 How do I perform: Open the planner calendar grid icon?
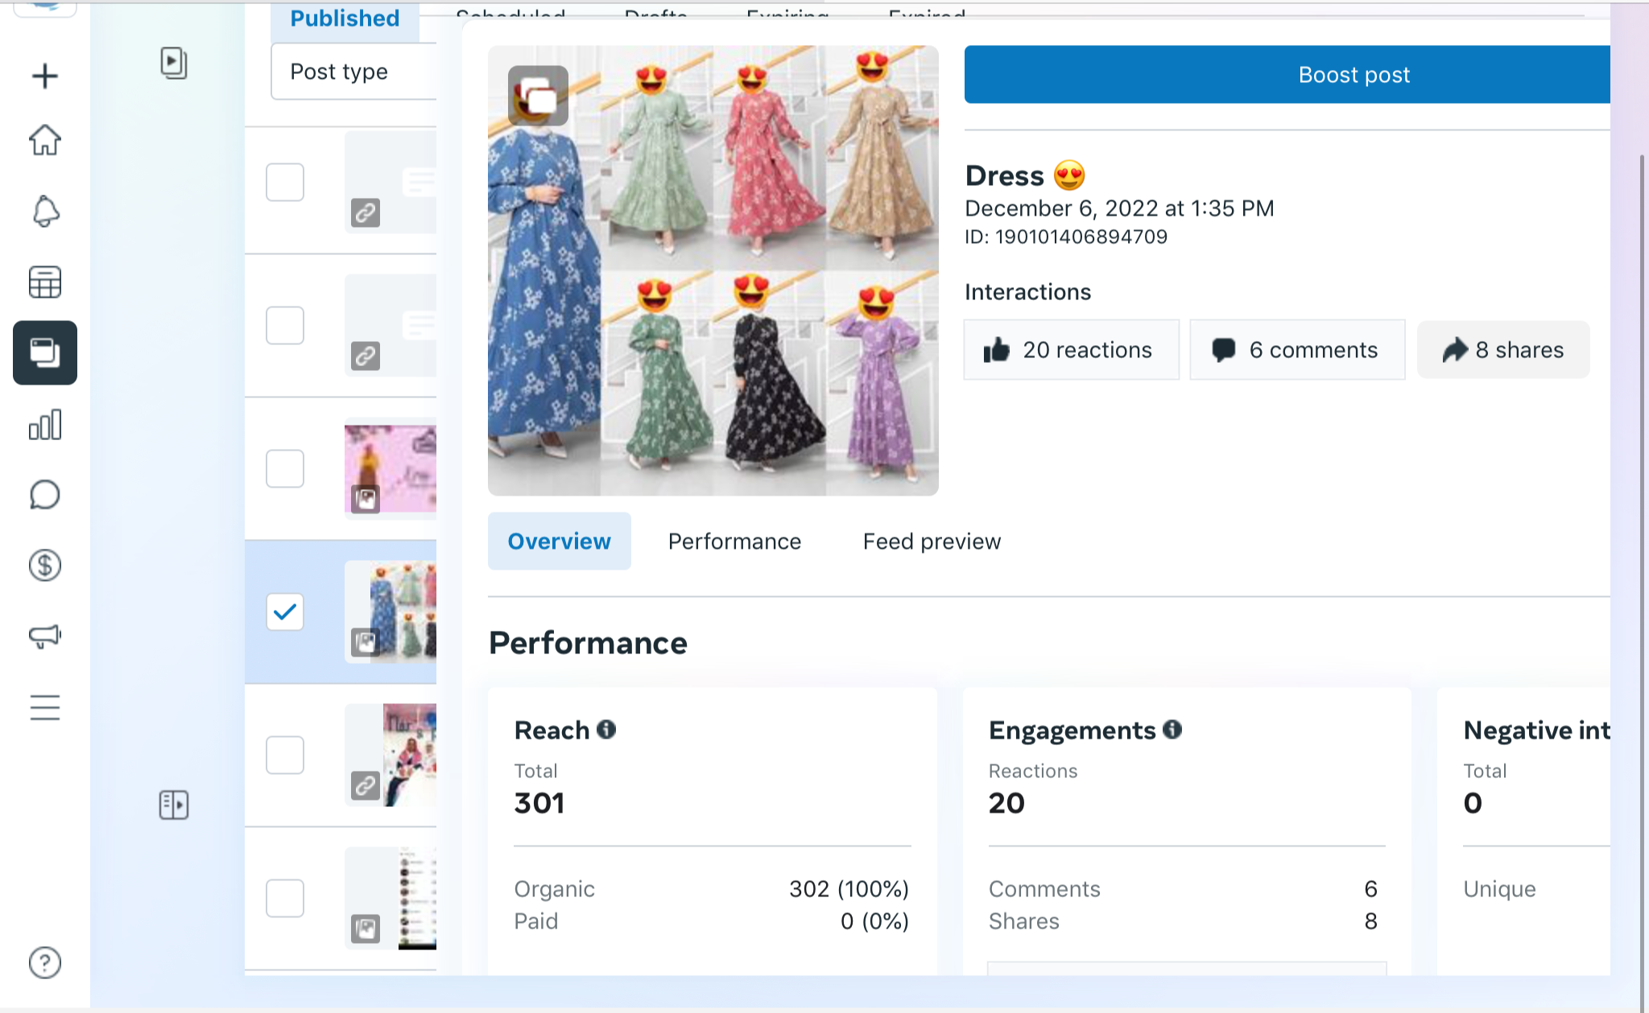pos(45,282)
